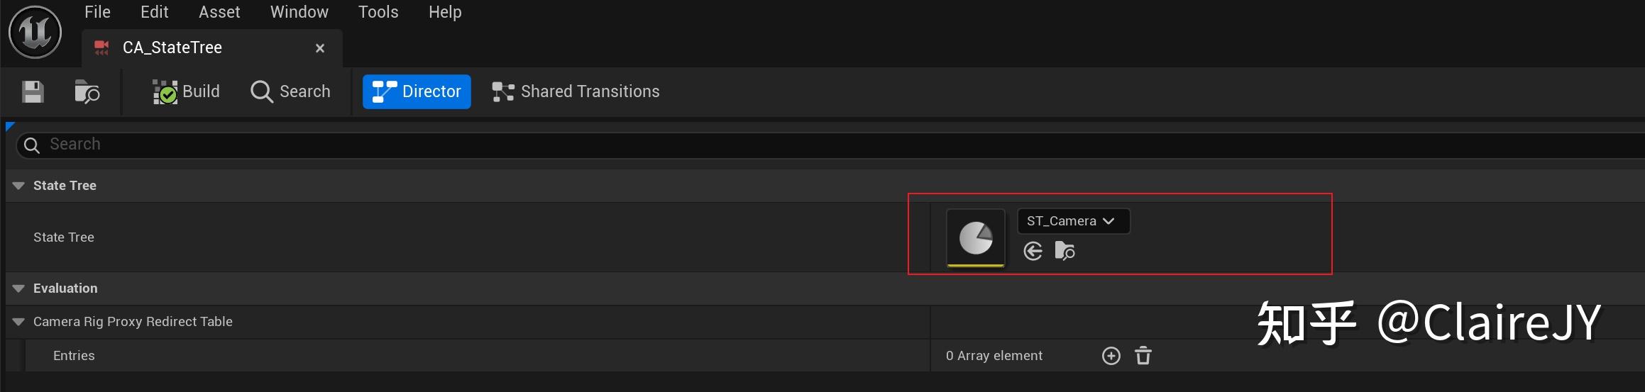The height and width of the screenshot is (392, 1645).
Task: Click the Unreal Engine logo icon
Action: click(35, 32)
